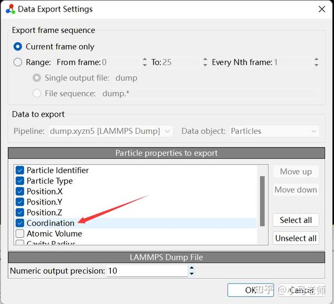The width and height of the screenshot is (334, 304).
Task: Click the To frame input field
Action: (x=181, y=62)
